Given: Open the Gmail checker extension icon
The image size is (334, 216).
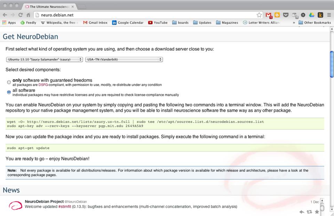Looking at the screenshot, I should (x=269, y=15).
